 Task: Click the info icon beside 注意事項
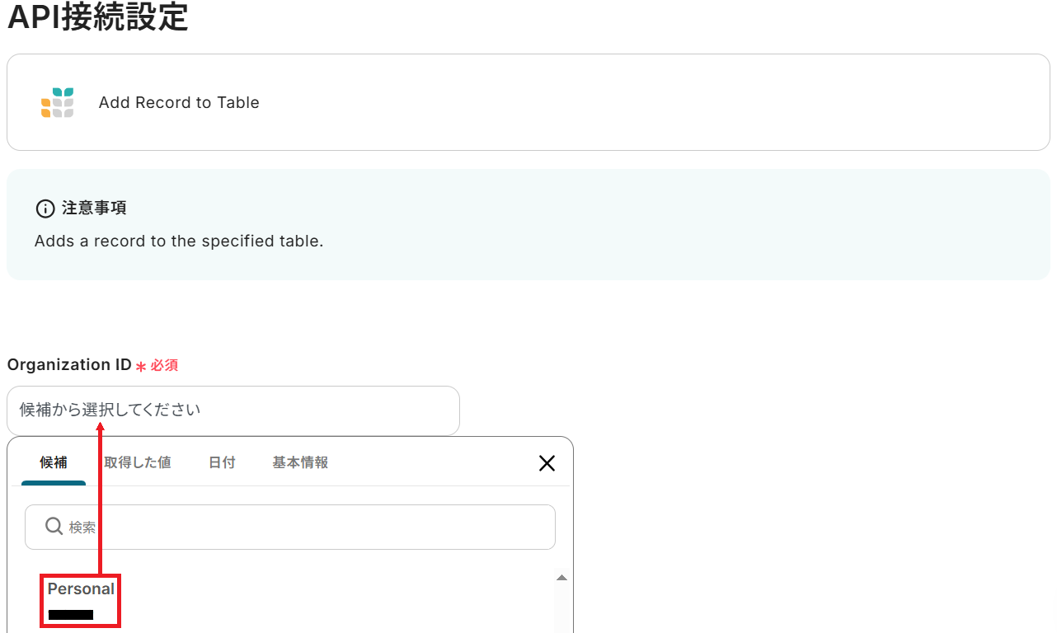pos(45,209)
